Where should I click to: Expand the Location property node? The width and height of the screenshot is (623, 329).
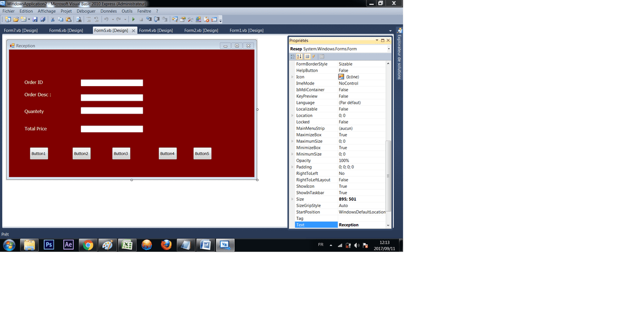(x=292, y=116)
